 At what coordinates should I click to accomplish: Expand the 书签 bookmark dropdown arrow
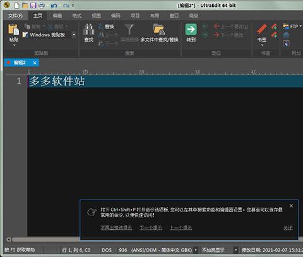point(262,45)
